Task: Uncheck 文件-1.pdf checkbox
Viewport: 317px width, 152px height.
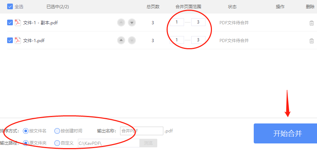Action: click(x=10, y=40)
